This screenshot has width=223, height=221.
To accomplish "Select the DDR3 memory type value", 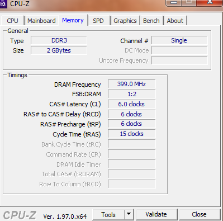I will click(x=59, y=40).
